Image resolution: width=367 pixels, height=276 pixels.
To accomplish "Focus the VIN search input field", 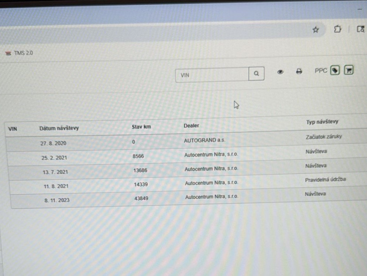I will pyautogui.click(x=212, y=75).
